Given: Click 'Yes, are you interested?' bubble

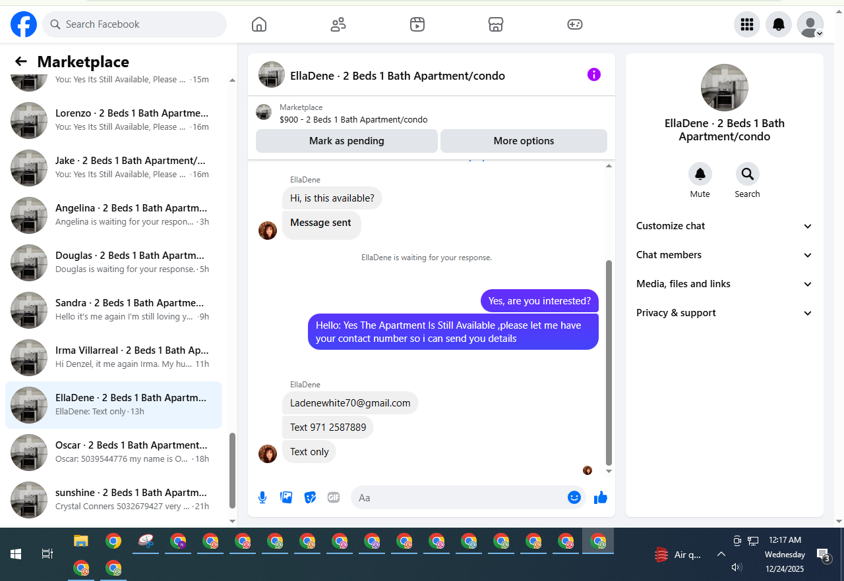Looking at the screenshot, I should pyautogui.click(x=539, y=301).
